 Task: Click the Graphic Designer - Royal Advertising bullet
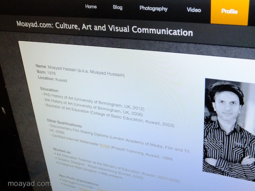99,168
